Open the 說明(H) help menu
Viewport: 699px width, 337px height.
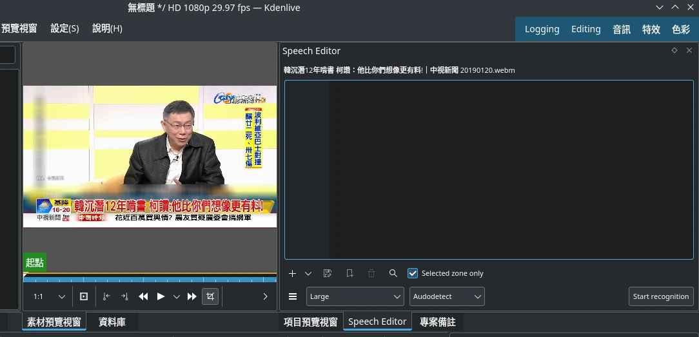(x=107, y=28)
